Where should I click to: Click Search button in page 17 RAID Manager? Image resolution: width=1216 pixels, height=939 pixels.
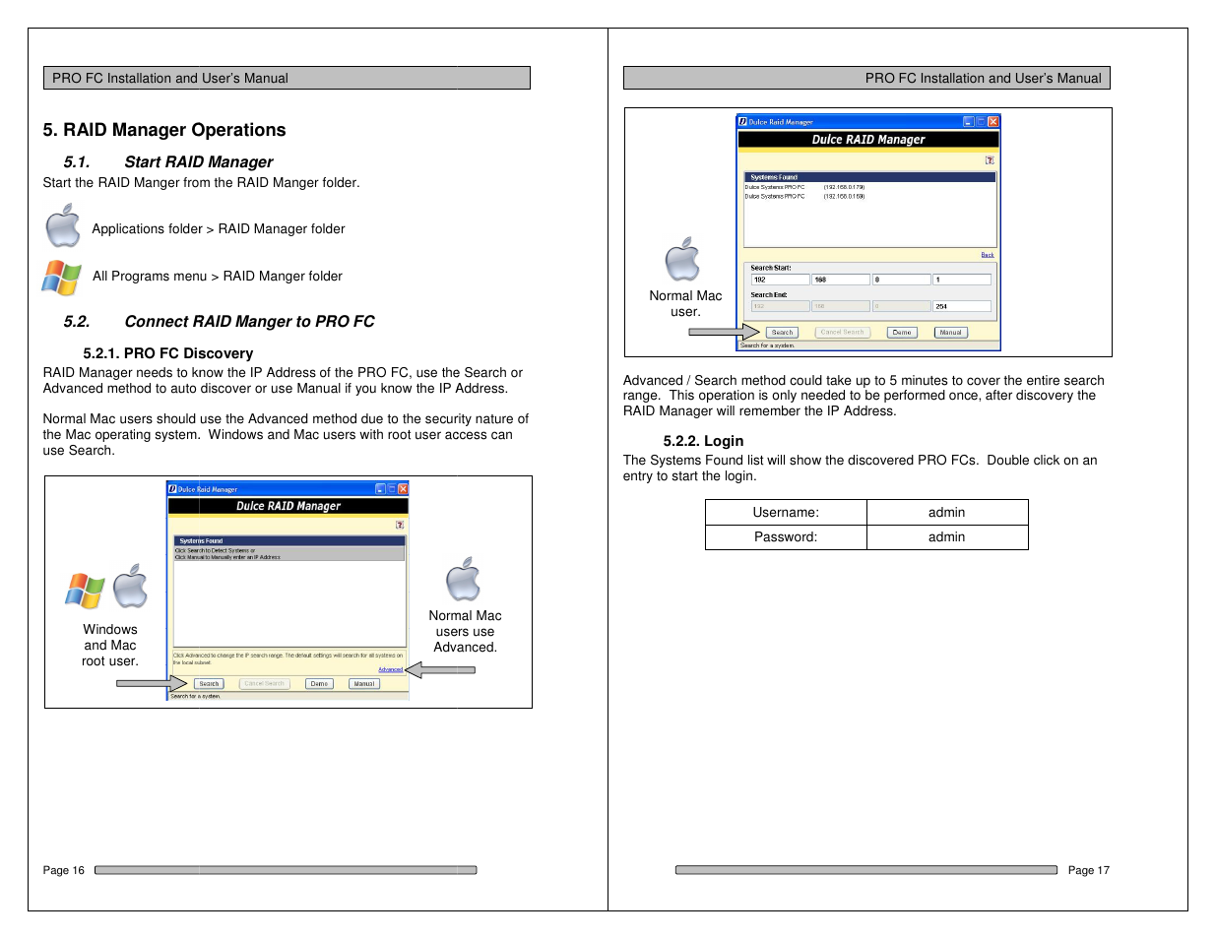point(783,332)
